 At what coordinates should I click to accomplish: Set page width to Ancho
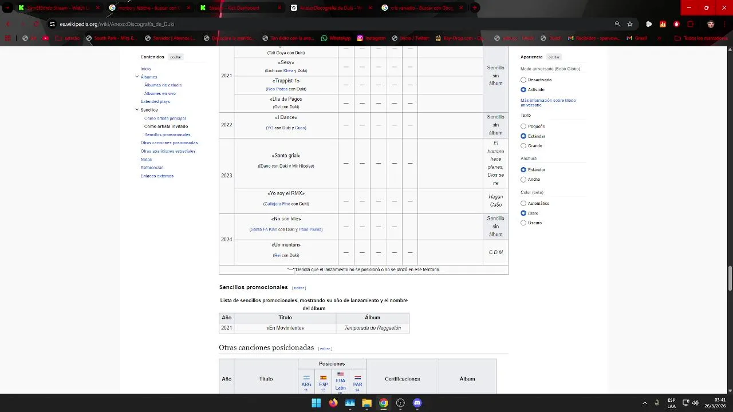click(523, 180)
